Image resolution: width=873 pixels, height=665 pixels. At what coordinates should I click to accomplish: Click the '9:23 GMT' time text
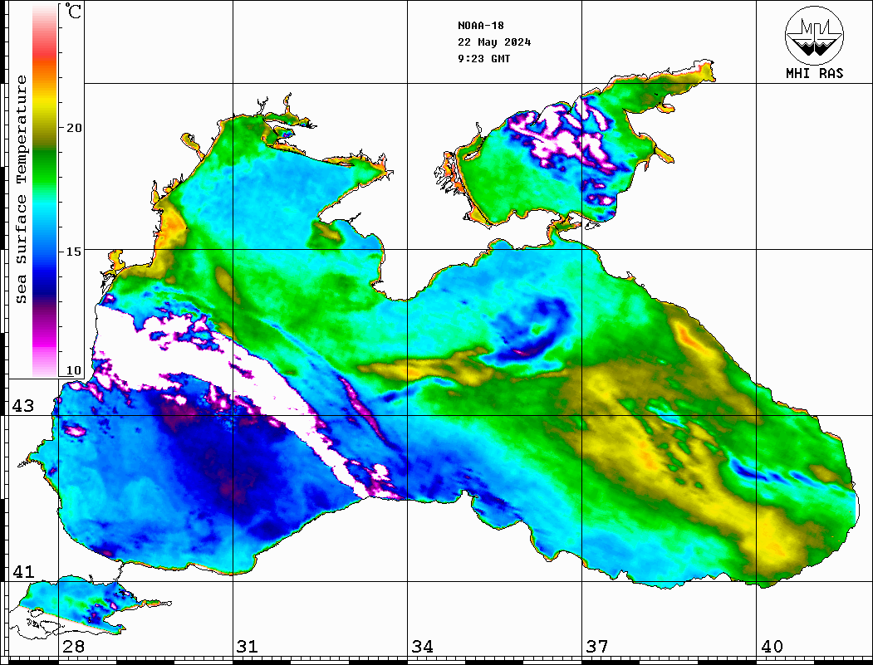tap(483, 58)
